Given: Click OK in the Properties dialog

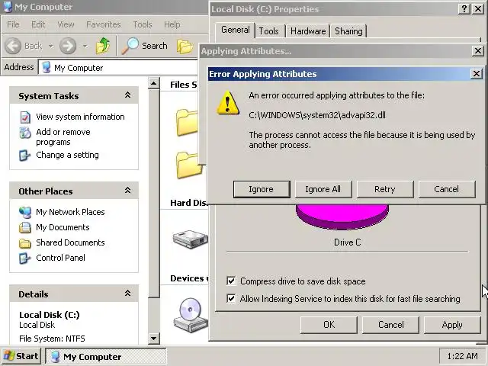Looking at the screenshot, I should tap(329, 325).
